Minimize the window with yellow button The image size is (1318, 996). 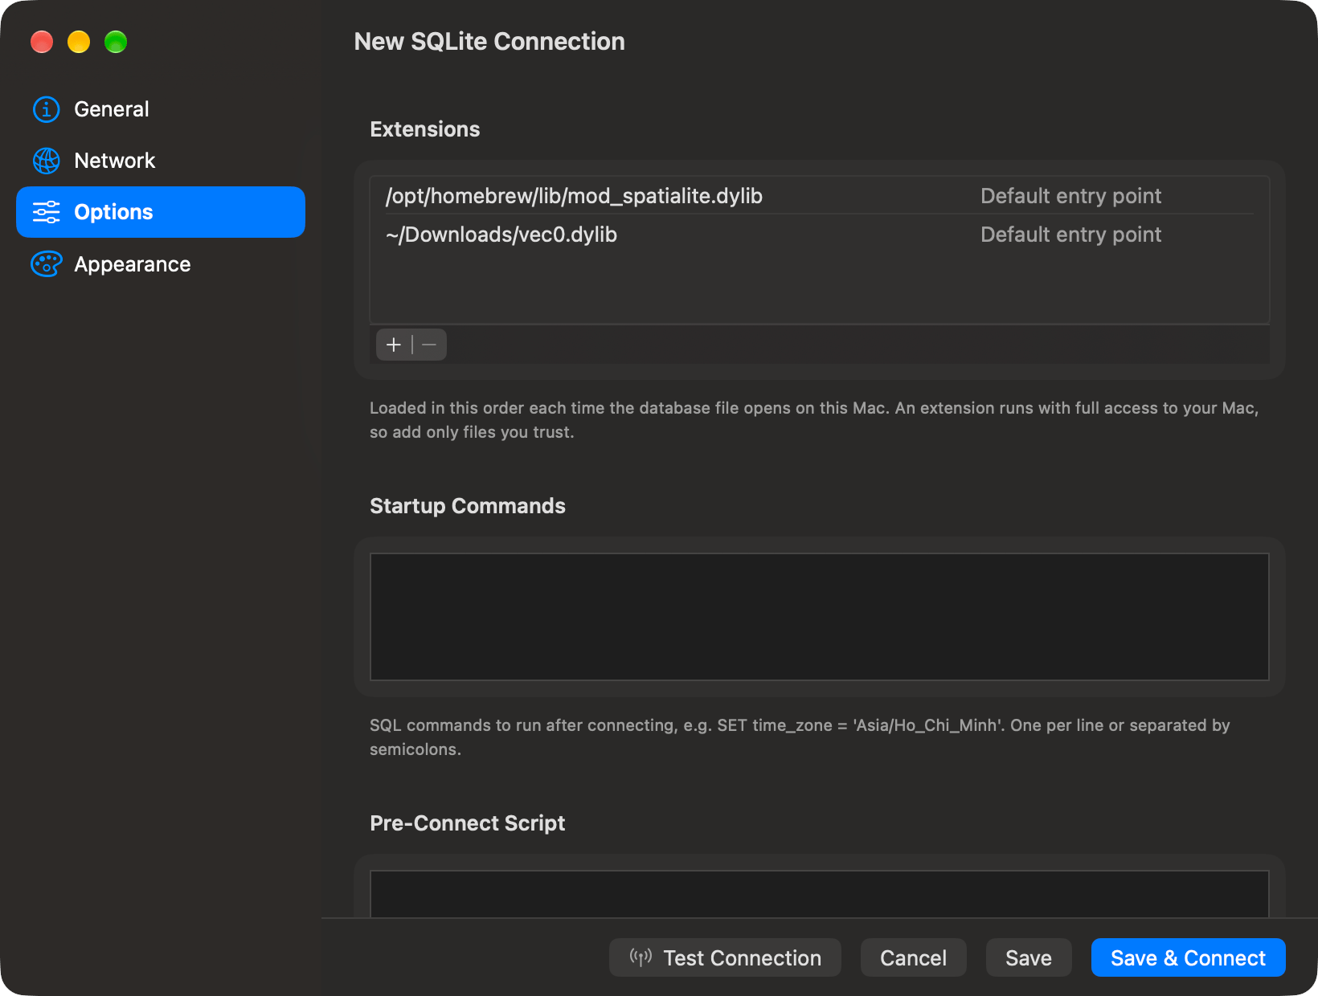[79, 42]
